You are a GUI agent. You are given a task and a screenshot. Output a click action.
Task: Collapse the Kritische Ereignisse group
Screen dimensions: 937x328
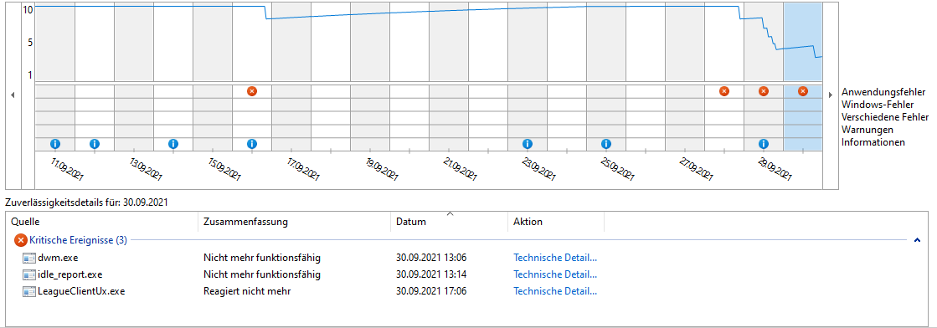click(x=917, y=240)
